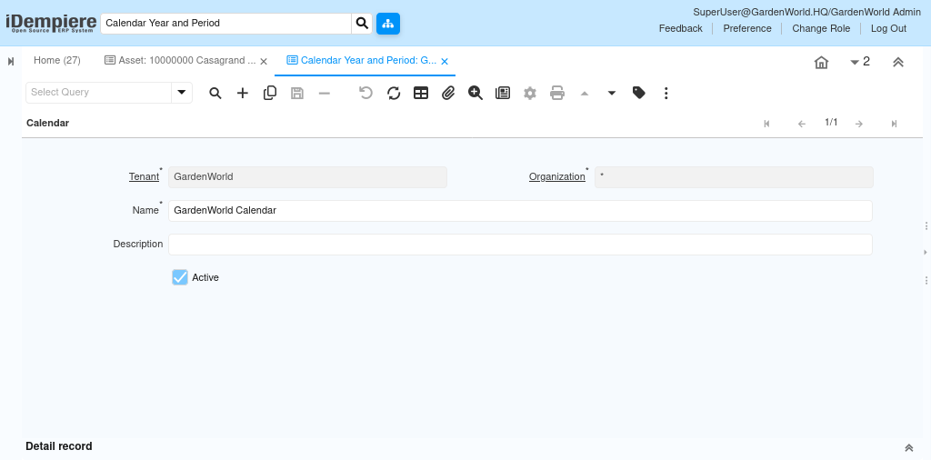This screenshot has height=460, width=931.
Task: Expand the Detail record panel
Action: coord(908,447)
